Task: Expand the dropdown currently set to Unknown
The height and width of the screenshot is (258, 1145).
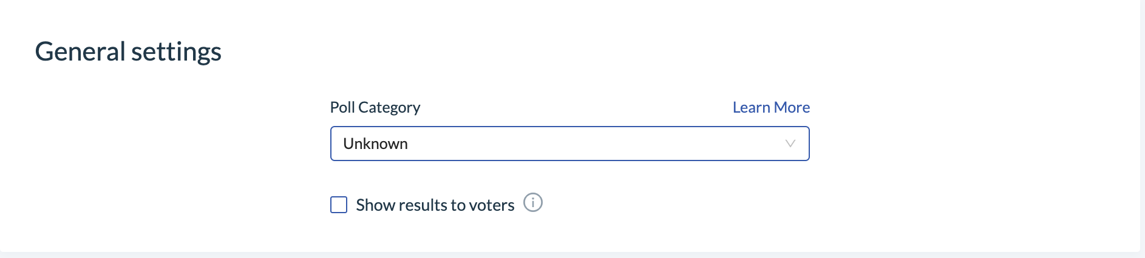Action: pos(569,144)
